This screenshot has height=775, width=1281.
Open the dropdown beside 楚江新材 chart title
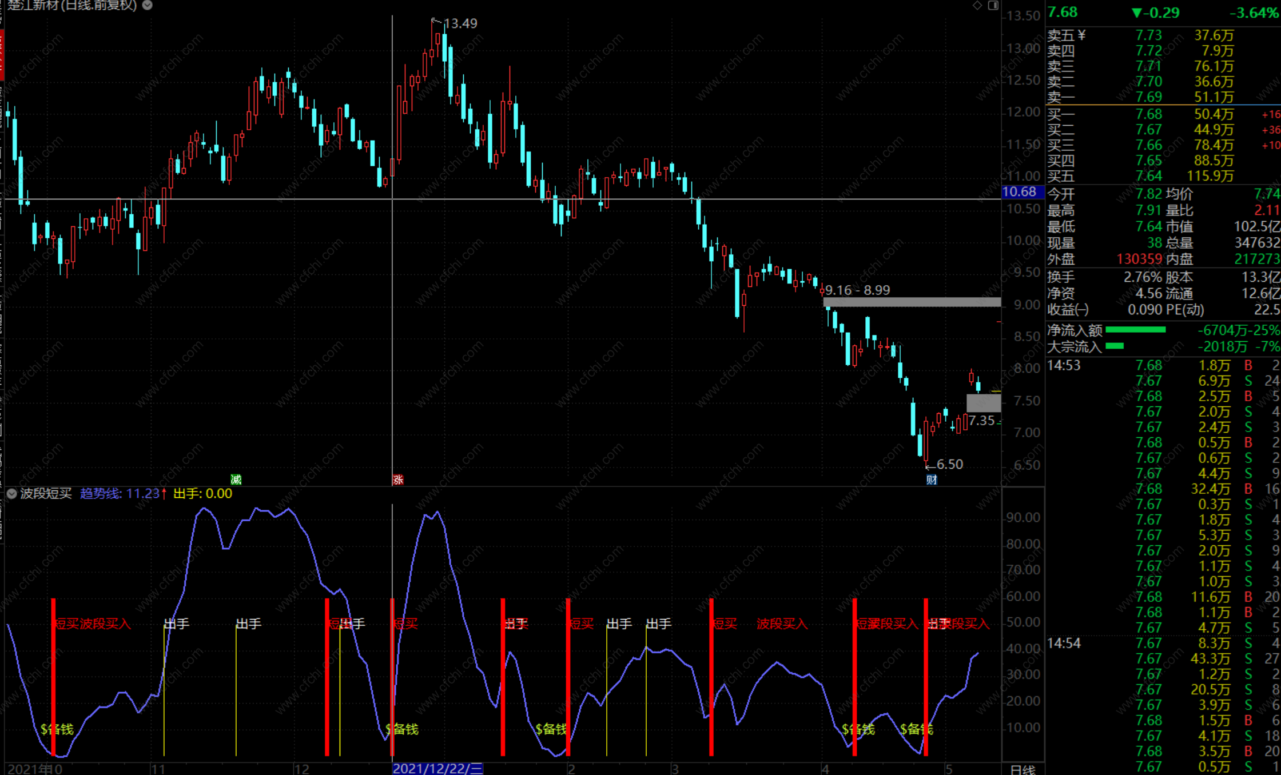pyautogui.click(x=148, y=5)
